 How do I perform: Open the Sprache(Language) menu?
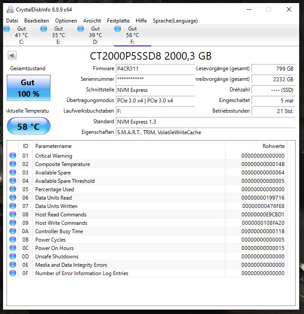click(175, 21)
